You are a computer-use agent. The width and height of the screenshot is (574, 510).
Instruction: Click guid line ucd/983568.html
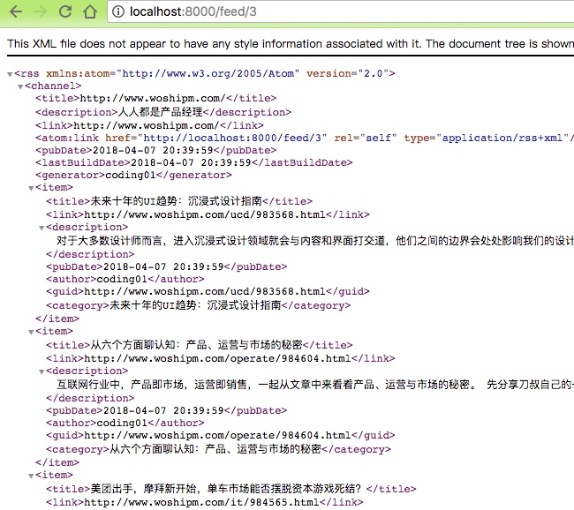(208, 291)
